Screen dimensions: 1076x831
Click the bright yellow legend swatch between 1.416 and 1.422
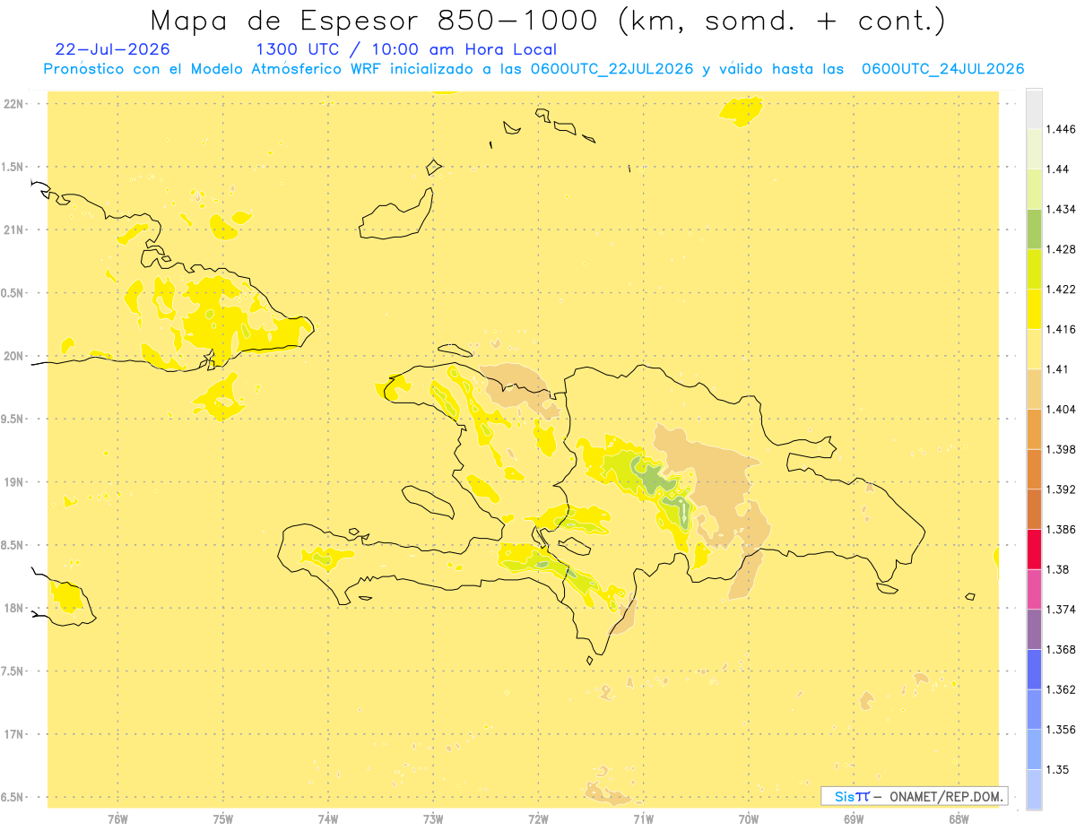1034,308
